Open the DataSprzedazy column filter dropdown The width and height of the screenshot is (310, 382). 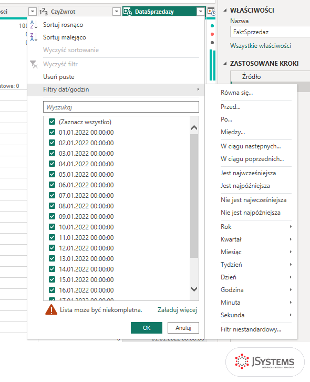[201, 12]
